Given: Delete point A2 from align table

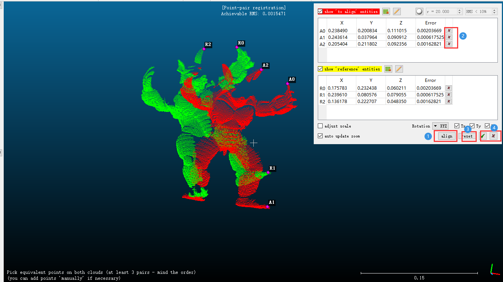Looking at the screenshot, I should (449, 44).
